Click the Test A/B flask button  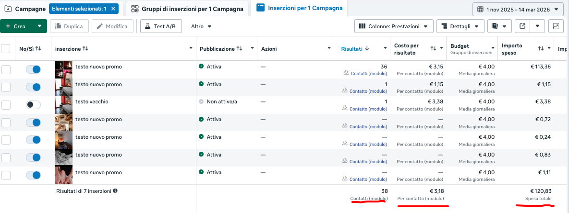point(161,26)
